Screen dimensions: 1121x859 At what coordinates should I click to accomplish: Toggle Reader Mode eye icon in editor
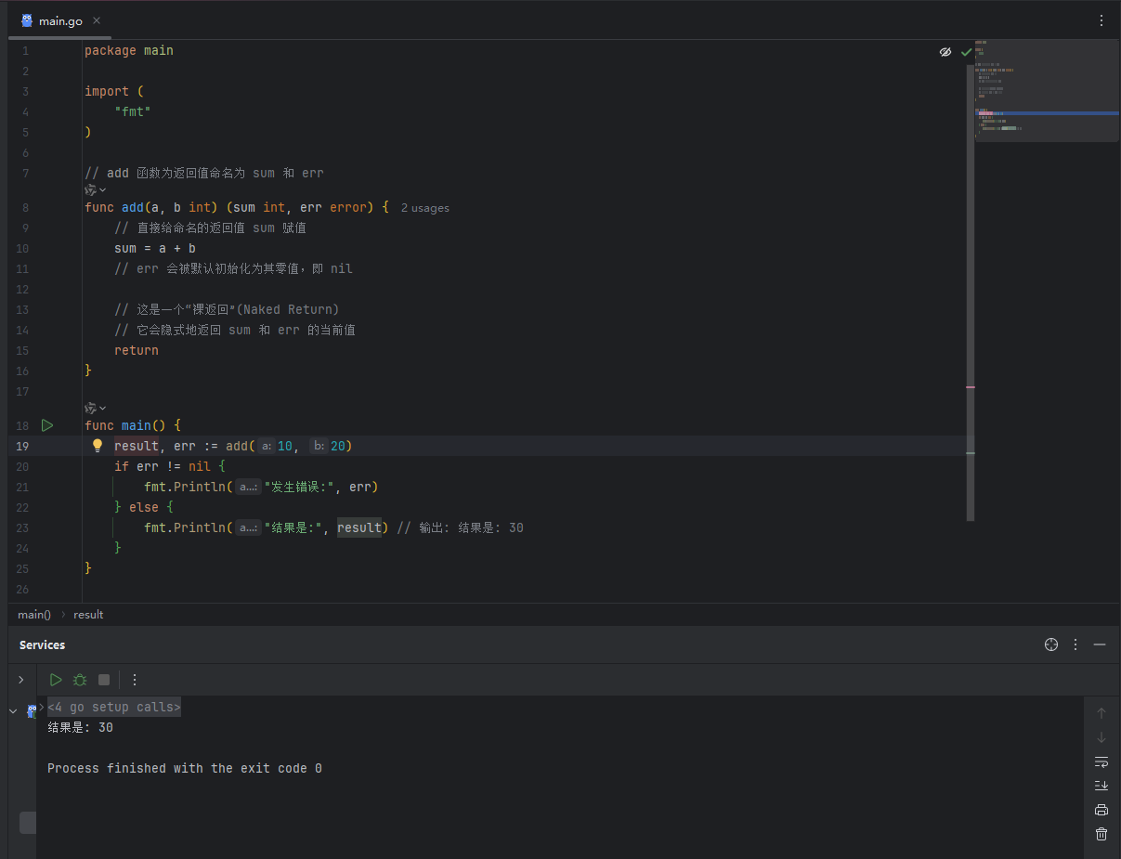click(945, 52)
